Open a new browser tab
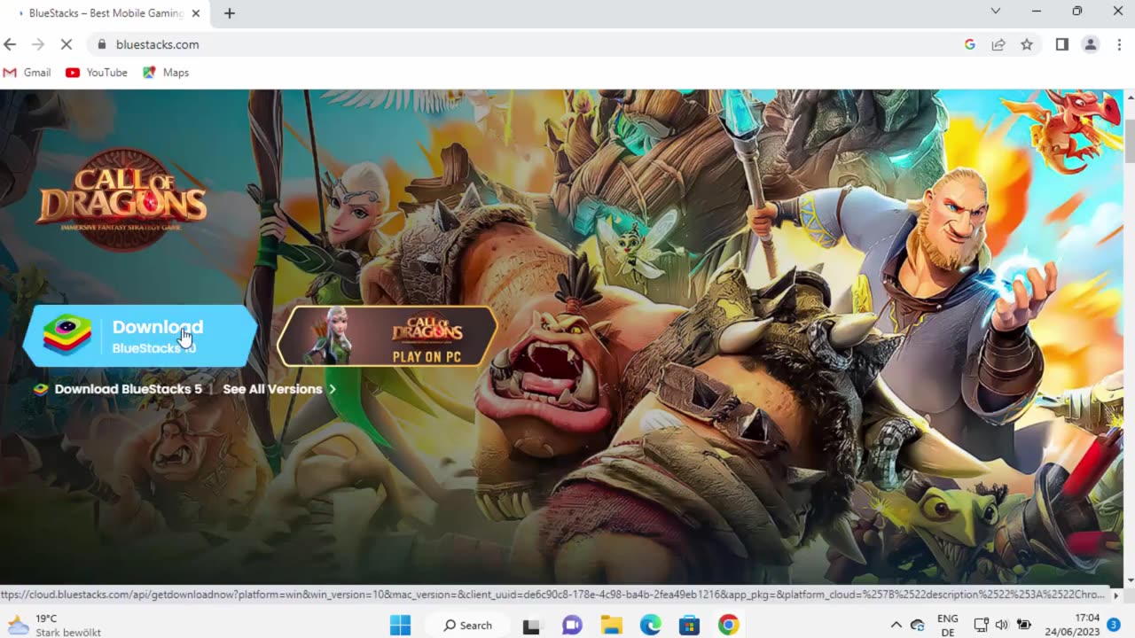This screenshot has height=638, width=1135. point(230,13)
